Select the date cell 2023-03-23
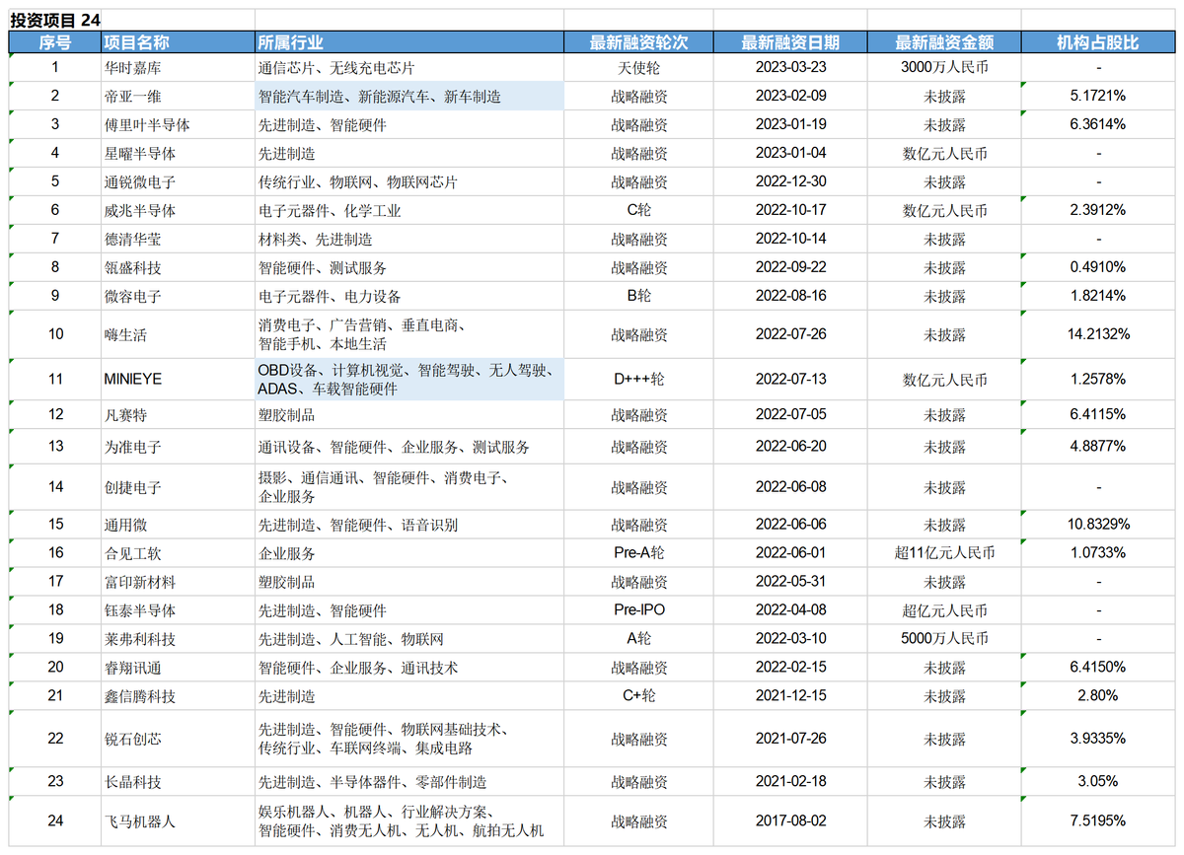Viewport: 1184px width, 855px height. click(790, 68)
